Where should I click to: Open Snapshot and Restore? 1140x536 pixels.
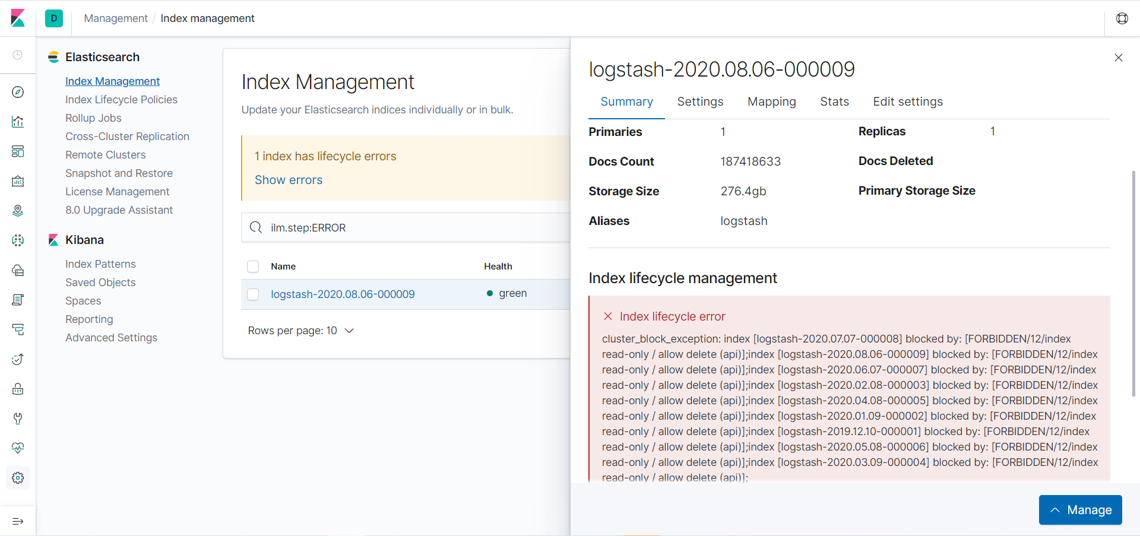click(119, 173)
